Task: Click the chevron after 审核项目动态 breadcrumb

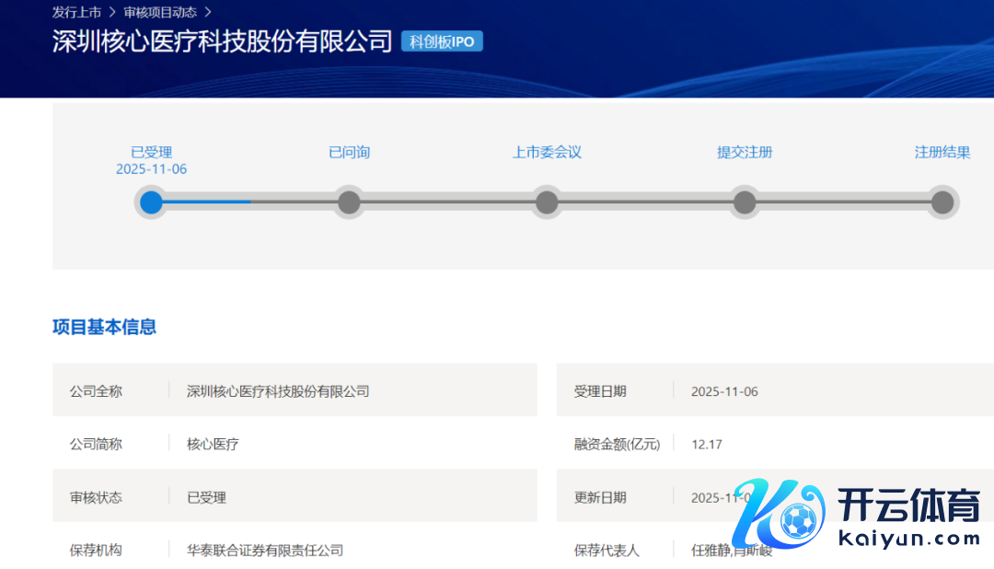Action: point(208,12)
